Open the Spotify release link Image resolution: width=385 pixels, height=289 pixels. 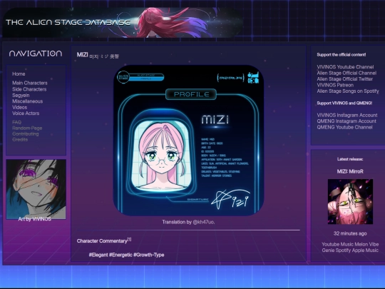click(343, 250)
